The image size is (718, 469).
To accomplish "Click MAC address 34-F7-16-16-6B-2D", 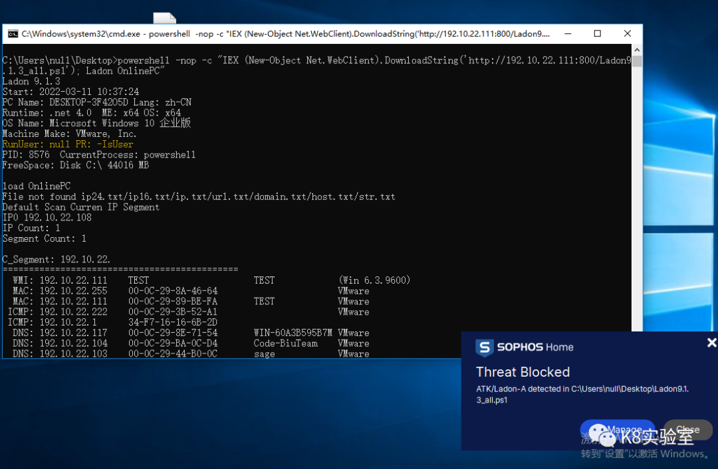I will point(173,323).
